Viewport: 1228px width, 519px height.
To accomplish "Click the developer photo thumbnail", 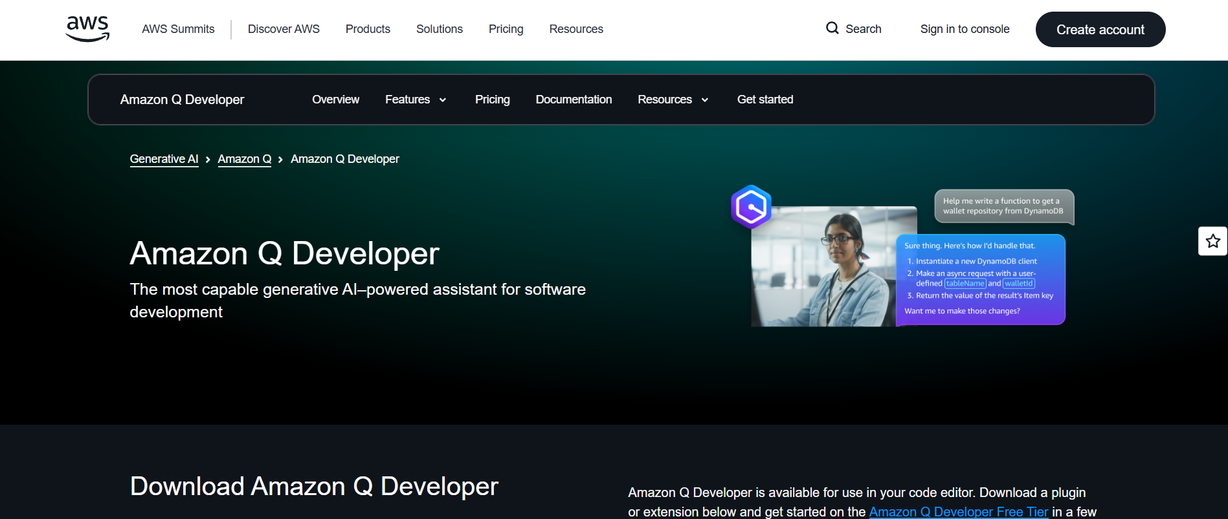I will click(823, 266).
